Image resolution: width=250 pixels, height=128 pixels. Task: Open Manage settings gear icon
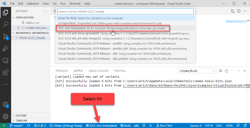coord(5,116)
